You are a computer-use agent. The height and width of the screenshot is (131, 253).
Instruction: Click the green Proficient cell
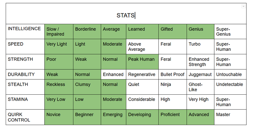click(172, 117)
